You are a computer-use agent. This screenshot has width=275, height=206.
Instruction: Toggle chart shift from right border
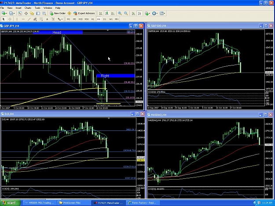tap(139, 13)
